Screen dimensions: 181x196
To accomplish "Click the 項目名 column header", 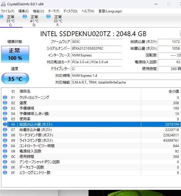I will click(x=79, y=91).
